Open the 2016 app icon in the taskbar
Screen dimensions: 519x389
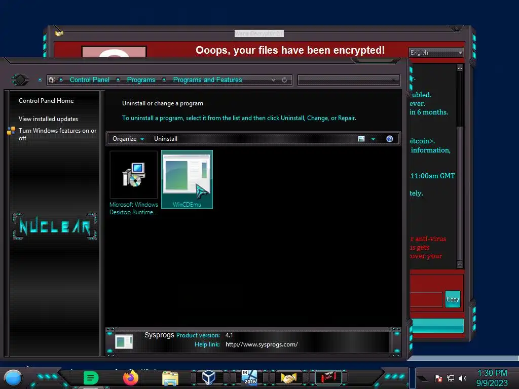pos(249,377)
